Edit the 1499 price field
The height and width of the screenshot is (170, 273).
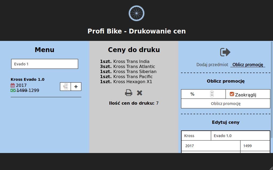point(255,146)
